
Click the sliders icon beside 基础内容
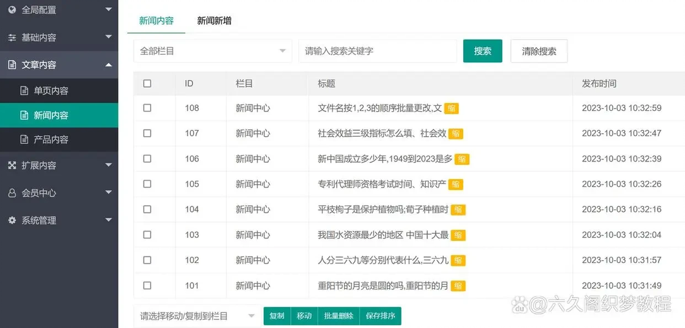tap(12, 37)
